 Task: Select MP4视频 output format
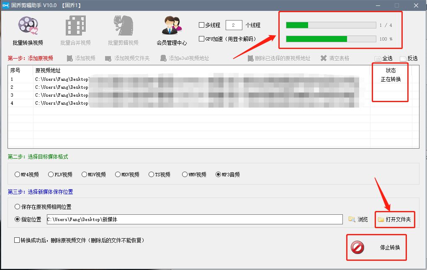[x=17, y=174]
